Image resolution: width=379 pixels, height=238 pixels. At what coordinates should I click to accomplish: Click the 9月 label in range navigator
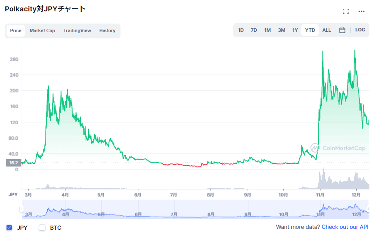(x=248, y=214)
